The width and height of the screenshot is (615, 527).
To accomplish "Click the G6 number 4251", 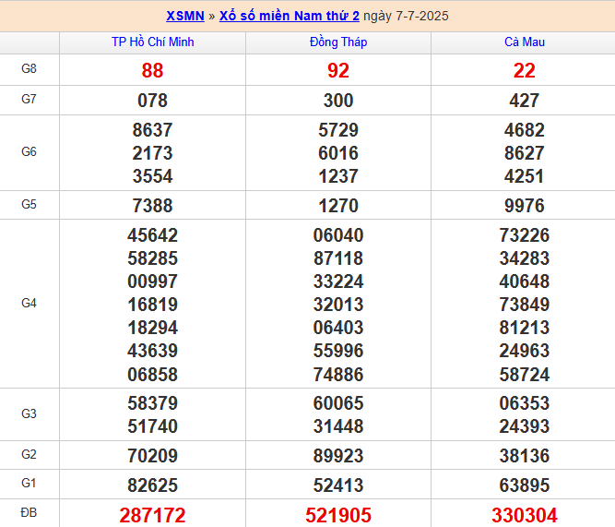I will [x=525, y=176].
